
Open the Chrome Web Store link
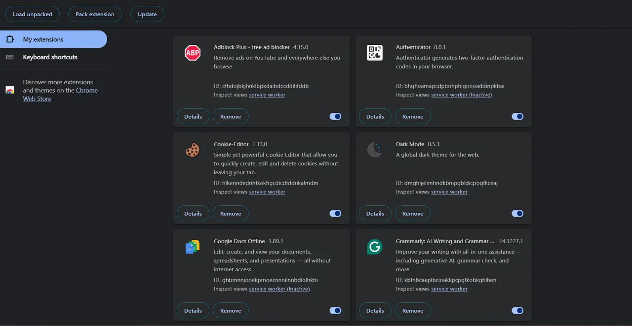pyautogui.click(x=60, y=95)
